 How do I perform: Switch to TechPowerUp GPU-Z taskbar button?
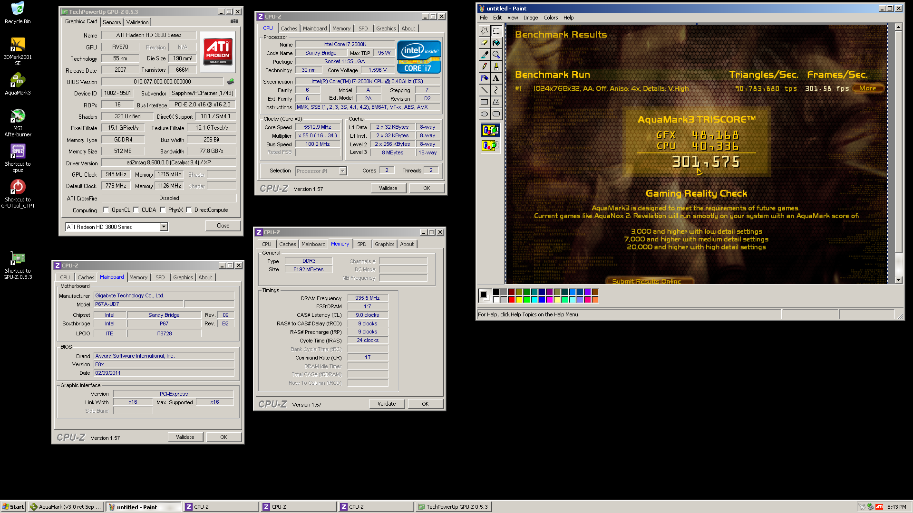453,507
